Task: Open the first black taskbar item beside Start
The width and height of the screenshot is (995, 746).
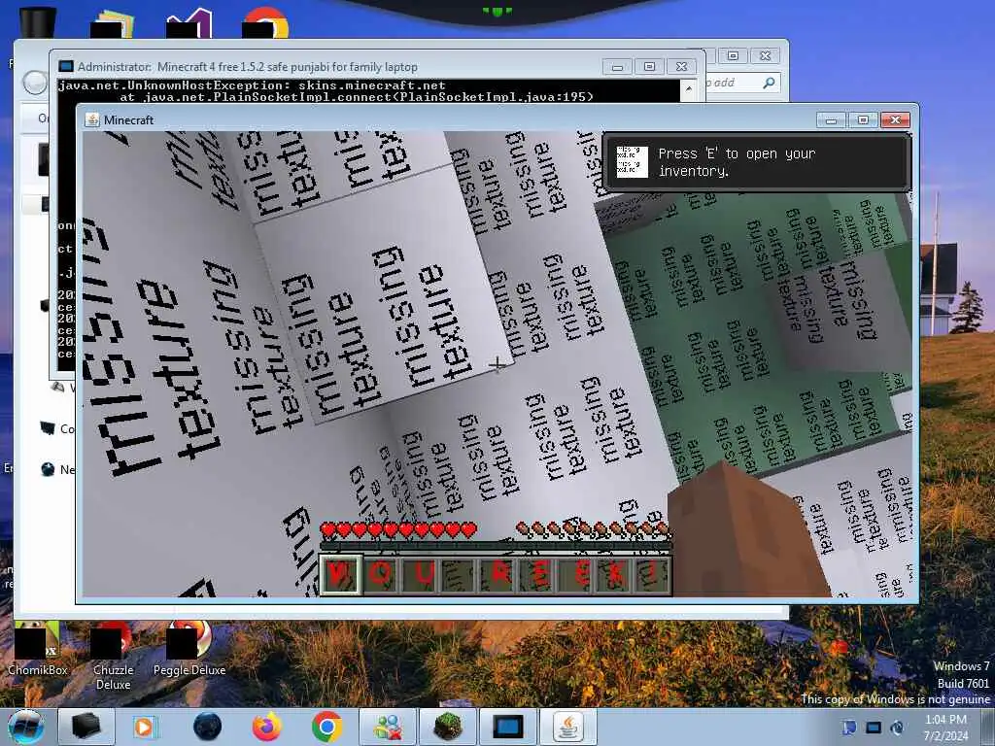Action: pyautogui.click(x=86, y=727)
